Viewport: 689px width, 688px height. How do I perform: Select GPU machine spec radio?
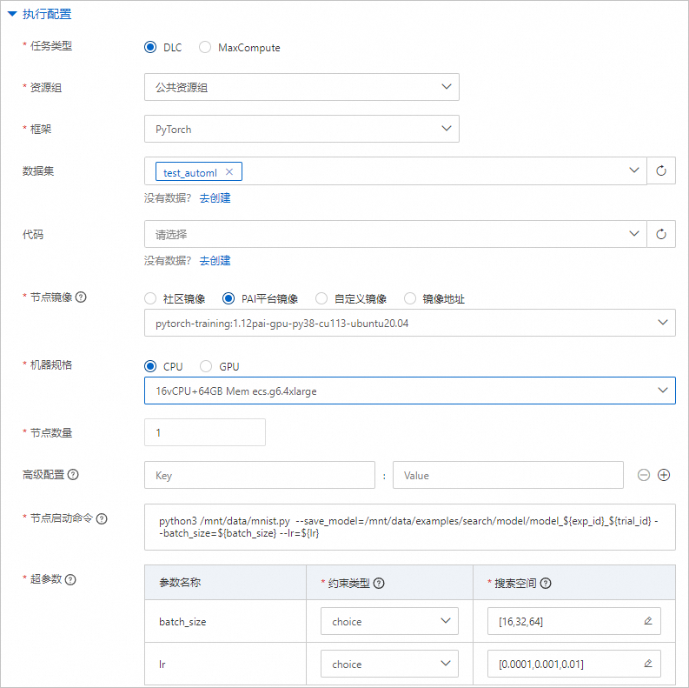206,366
